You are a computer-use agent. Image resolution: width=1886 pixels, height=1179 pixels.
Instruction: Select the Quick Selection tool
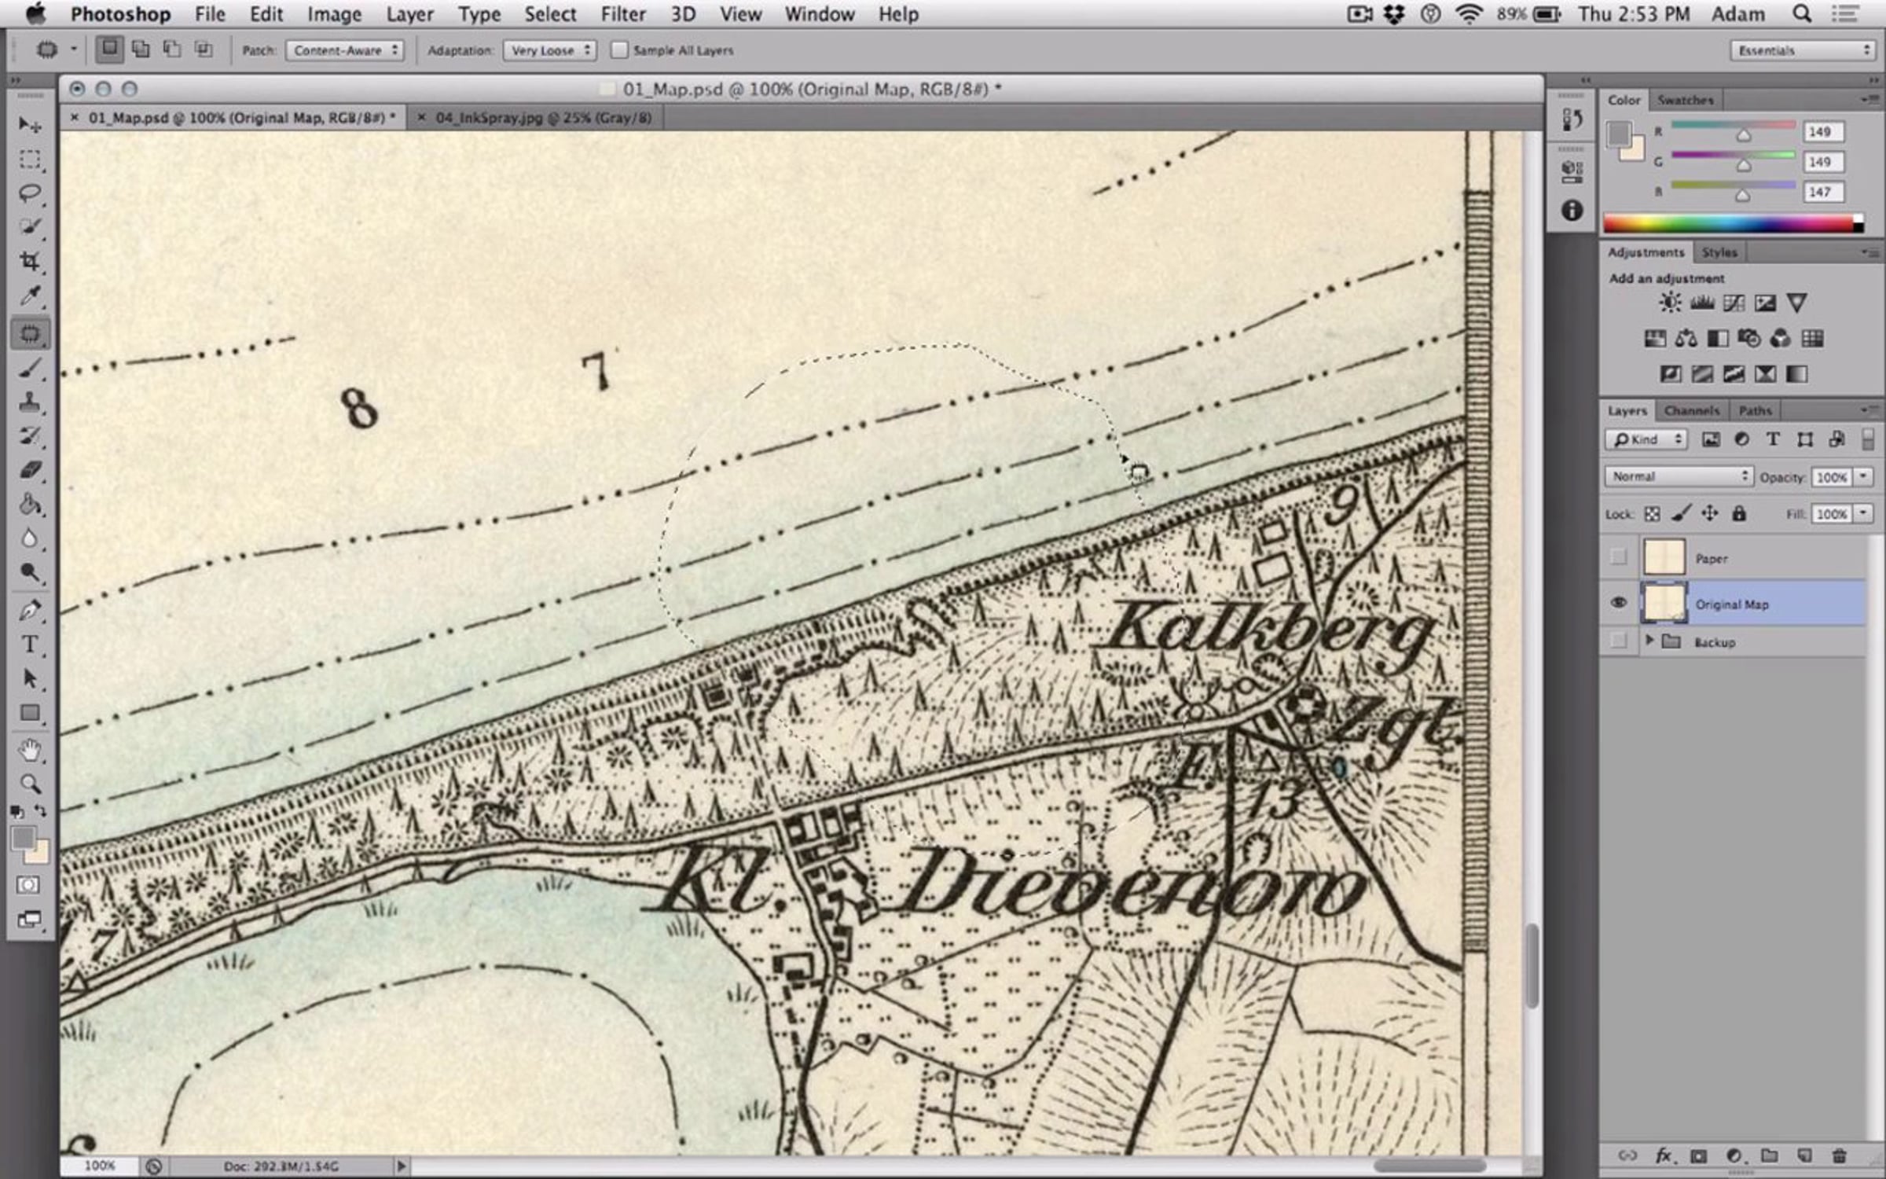click(x=30, y=227)
